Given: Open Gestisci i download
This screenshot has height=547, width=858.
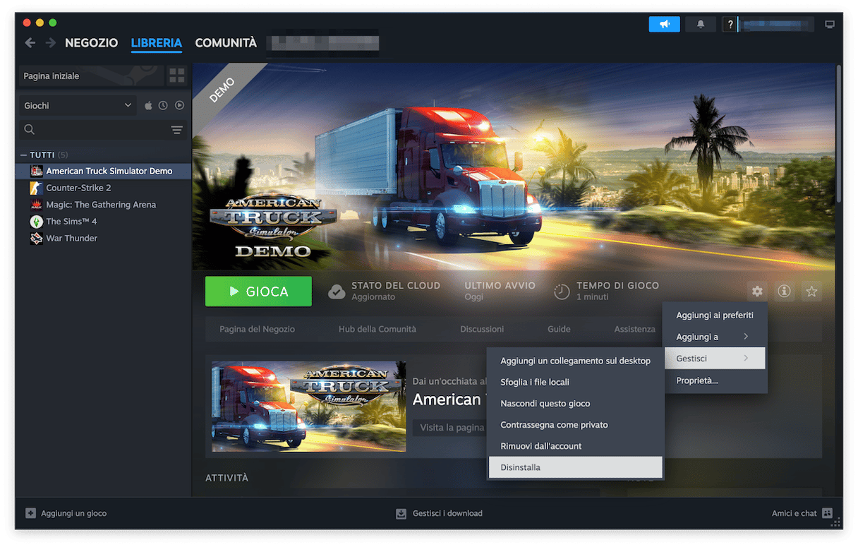Looking at the screenshot, I should click(447, 513).
